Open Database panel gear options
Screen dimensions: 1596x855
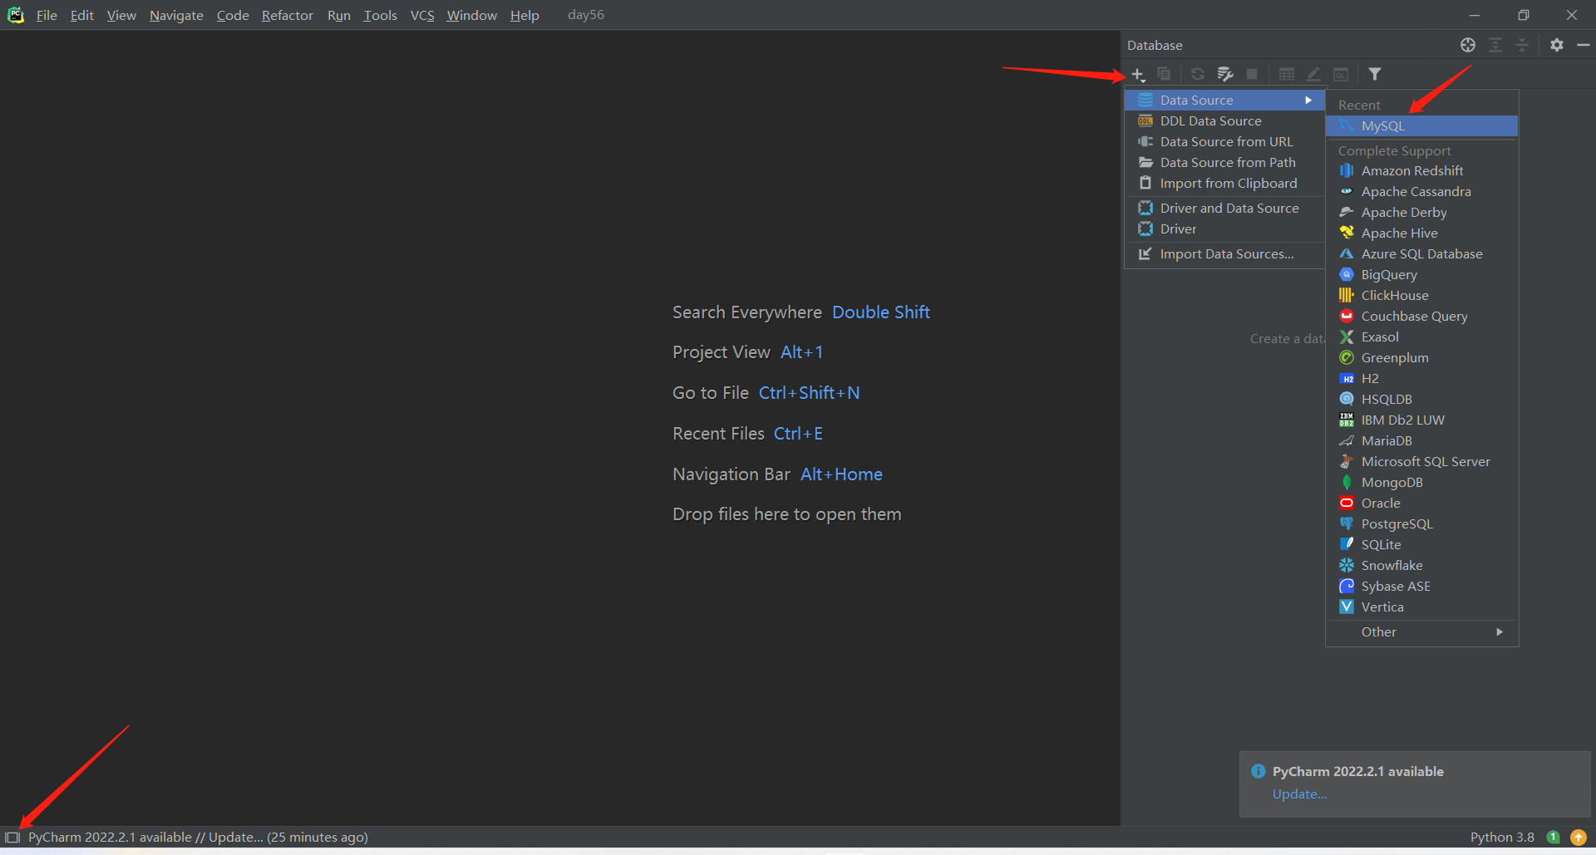pyautogui.click(x=1557, y=45)
